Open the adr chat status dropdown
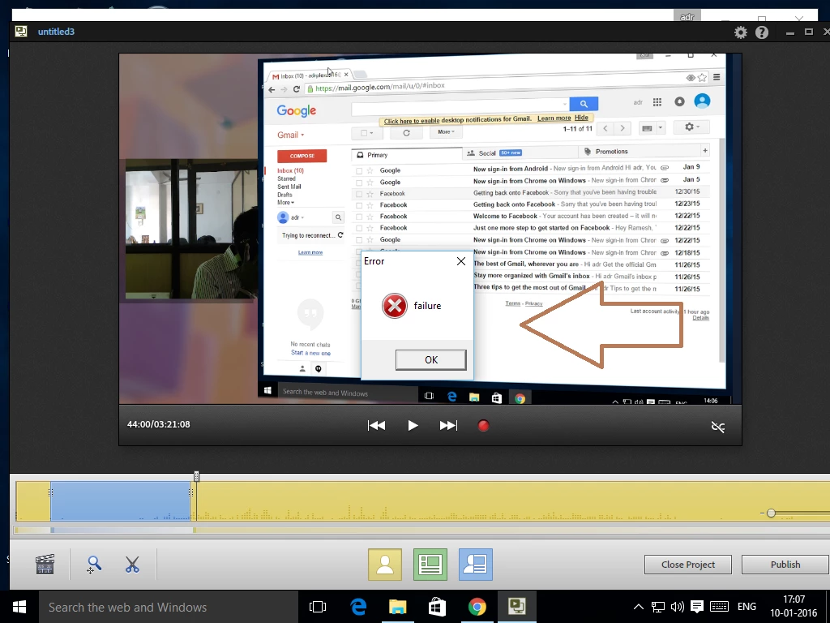Viewport: 830px width, 623px height. 297,217
